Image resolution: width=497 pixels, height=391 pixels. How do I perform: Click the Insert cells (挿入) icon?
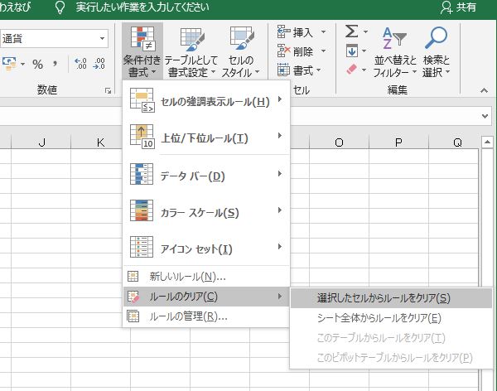point(283,31)
